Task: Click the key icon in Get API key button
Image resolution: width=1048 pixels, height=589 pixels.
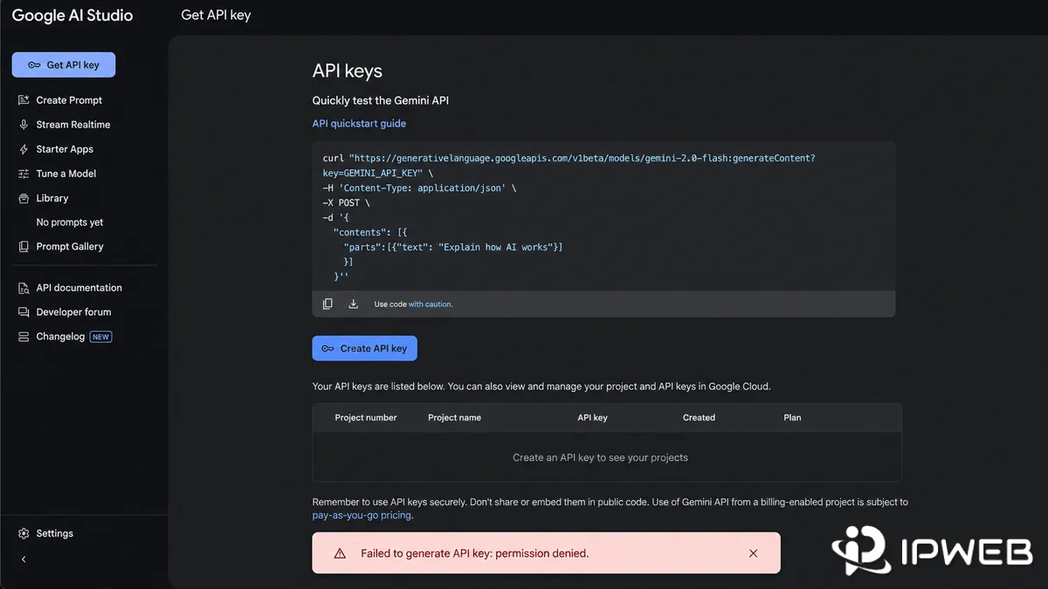Action: (x=34, y=65)
